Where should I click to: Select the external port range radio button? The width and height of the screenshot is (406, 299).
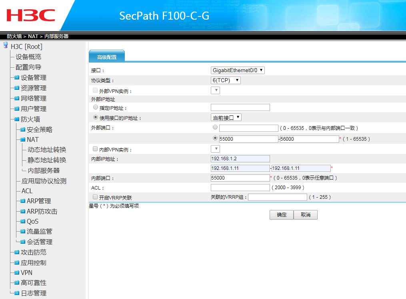pyautogui.click(x=215, y=138)
